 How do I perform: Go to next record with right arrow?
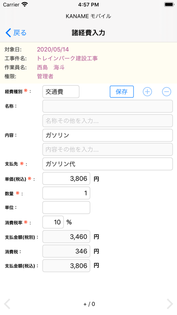170,304
